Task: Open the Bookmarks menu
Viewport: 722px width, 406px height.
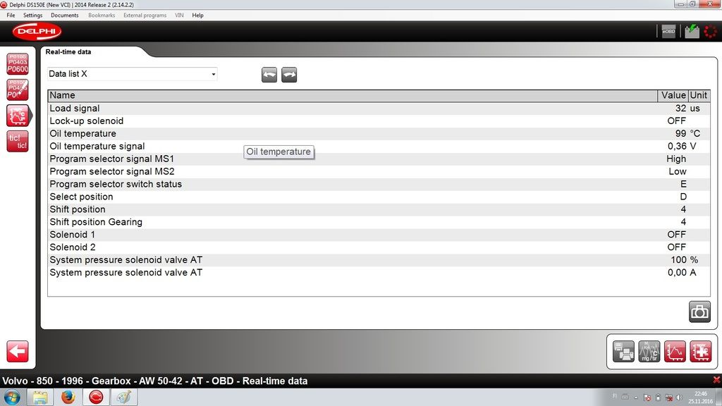Action: (102, 16)
